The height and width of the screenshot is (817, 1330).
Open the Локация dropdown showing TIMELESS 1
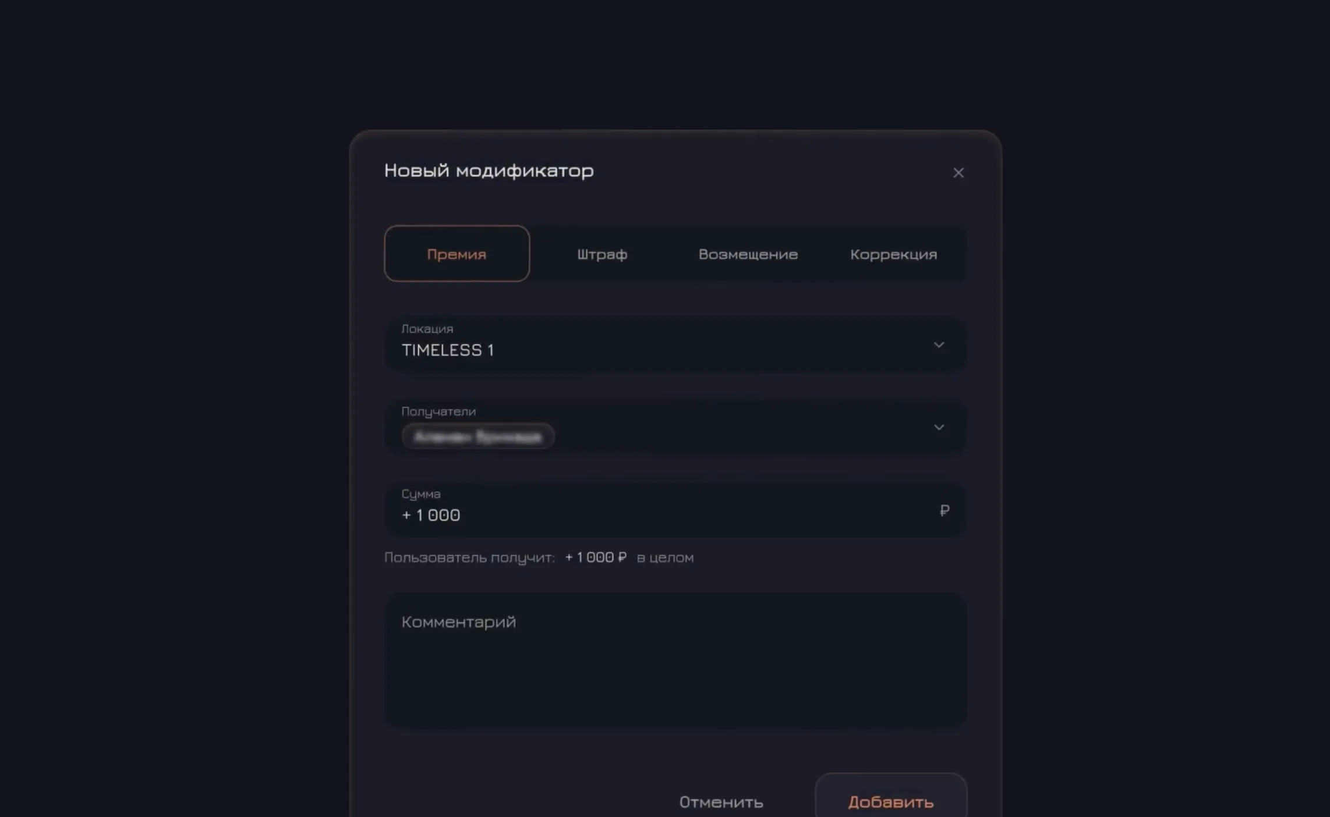point(675,344)
